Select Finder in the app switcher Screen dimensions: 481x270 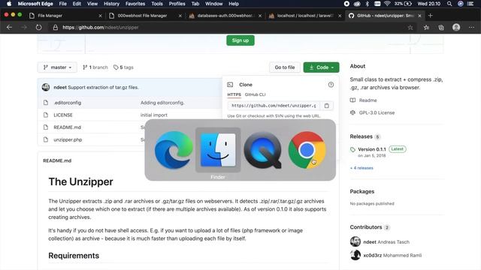[x=218, y=150]
